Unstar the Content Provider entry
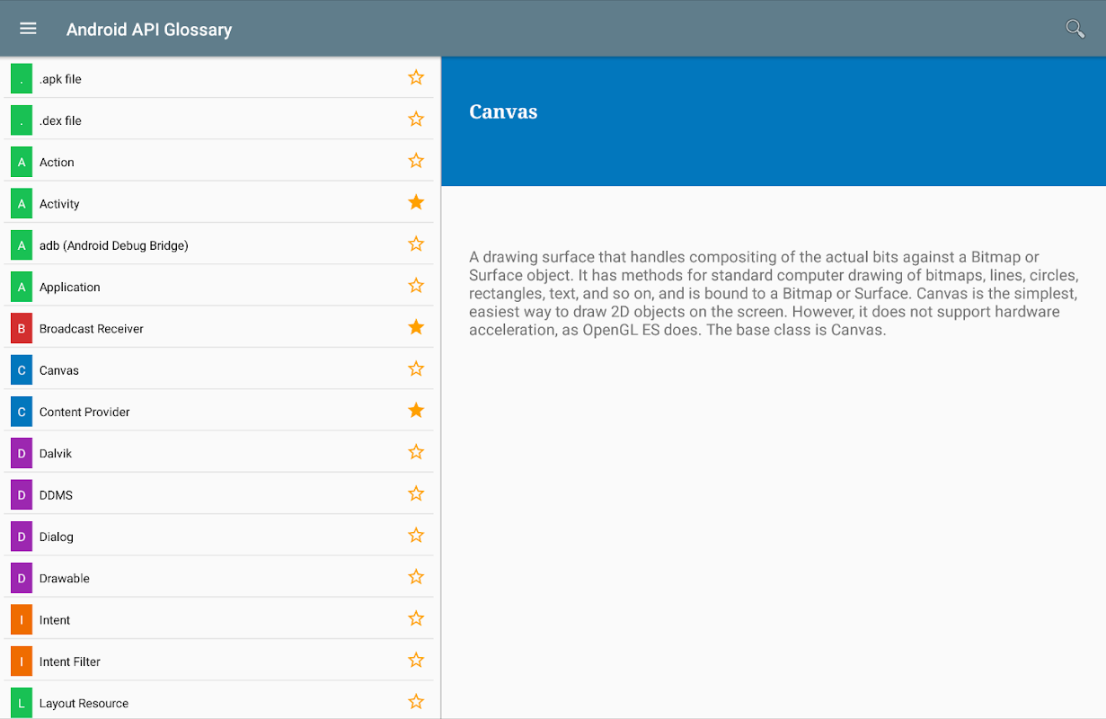The height and width of the screenshot is (719, 1106). [x=416, y=411]
